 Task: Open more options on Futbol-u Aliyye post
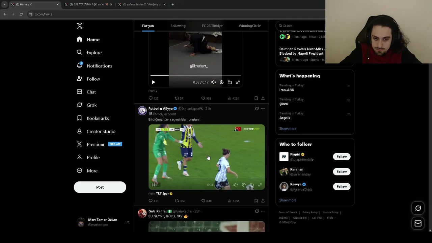click(x=263, y=109)
